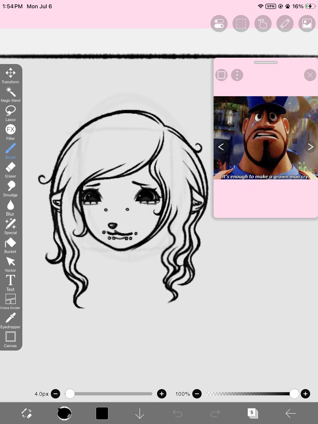Tap the 1:54 PM clock
318x424 pixels.
tap(12, 6)
